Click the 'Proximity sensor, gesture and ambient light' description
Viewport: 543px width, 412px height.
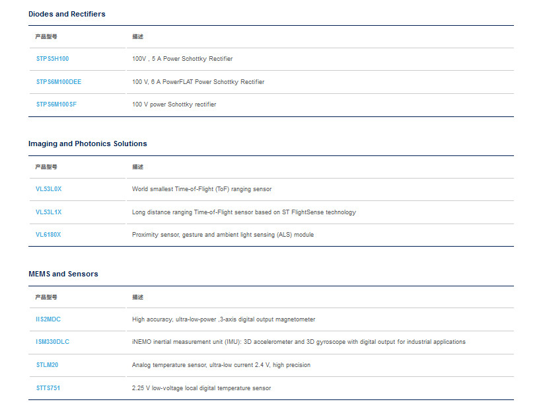point(223,235)
